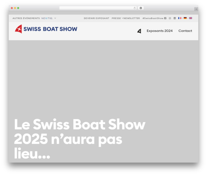
Task: Expand the Nautiq events dropdown chevron
Action: [x=55, y=18]
